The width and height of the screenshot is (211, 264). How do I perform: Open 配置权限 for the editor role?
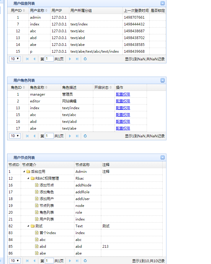[123, 101]
